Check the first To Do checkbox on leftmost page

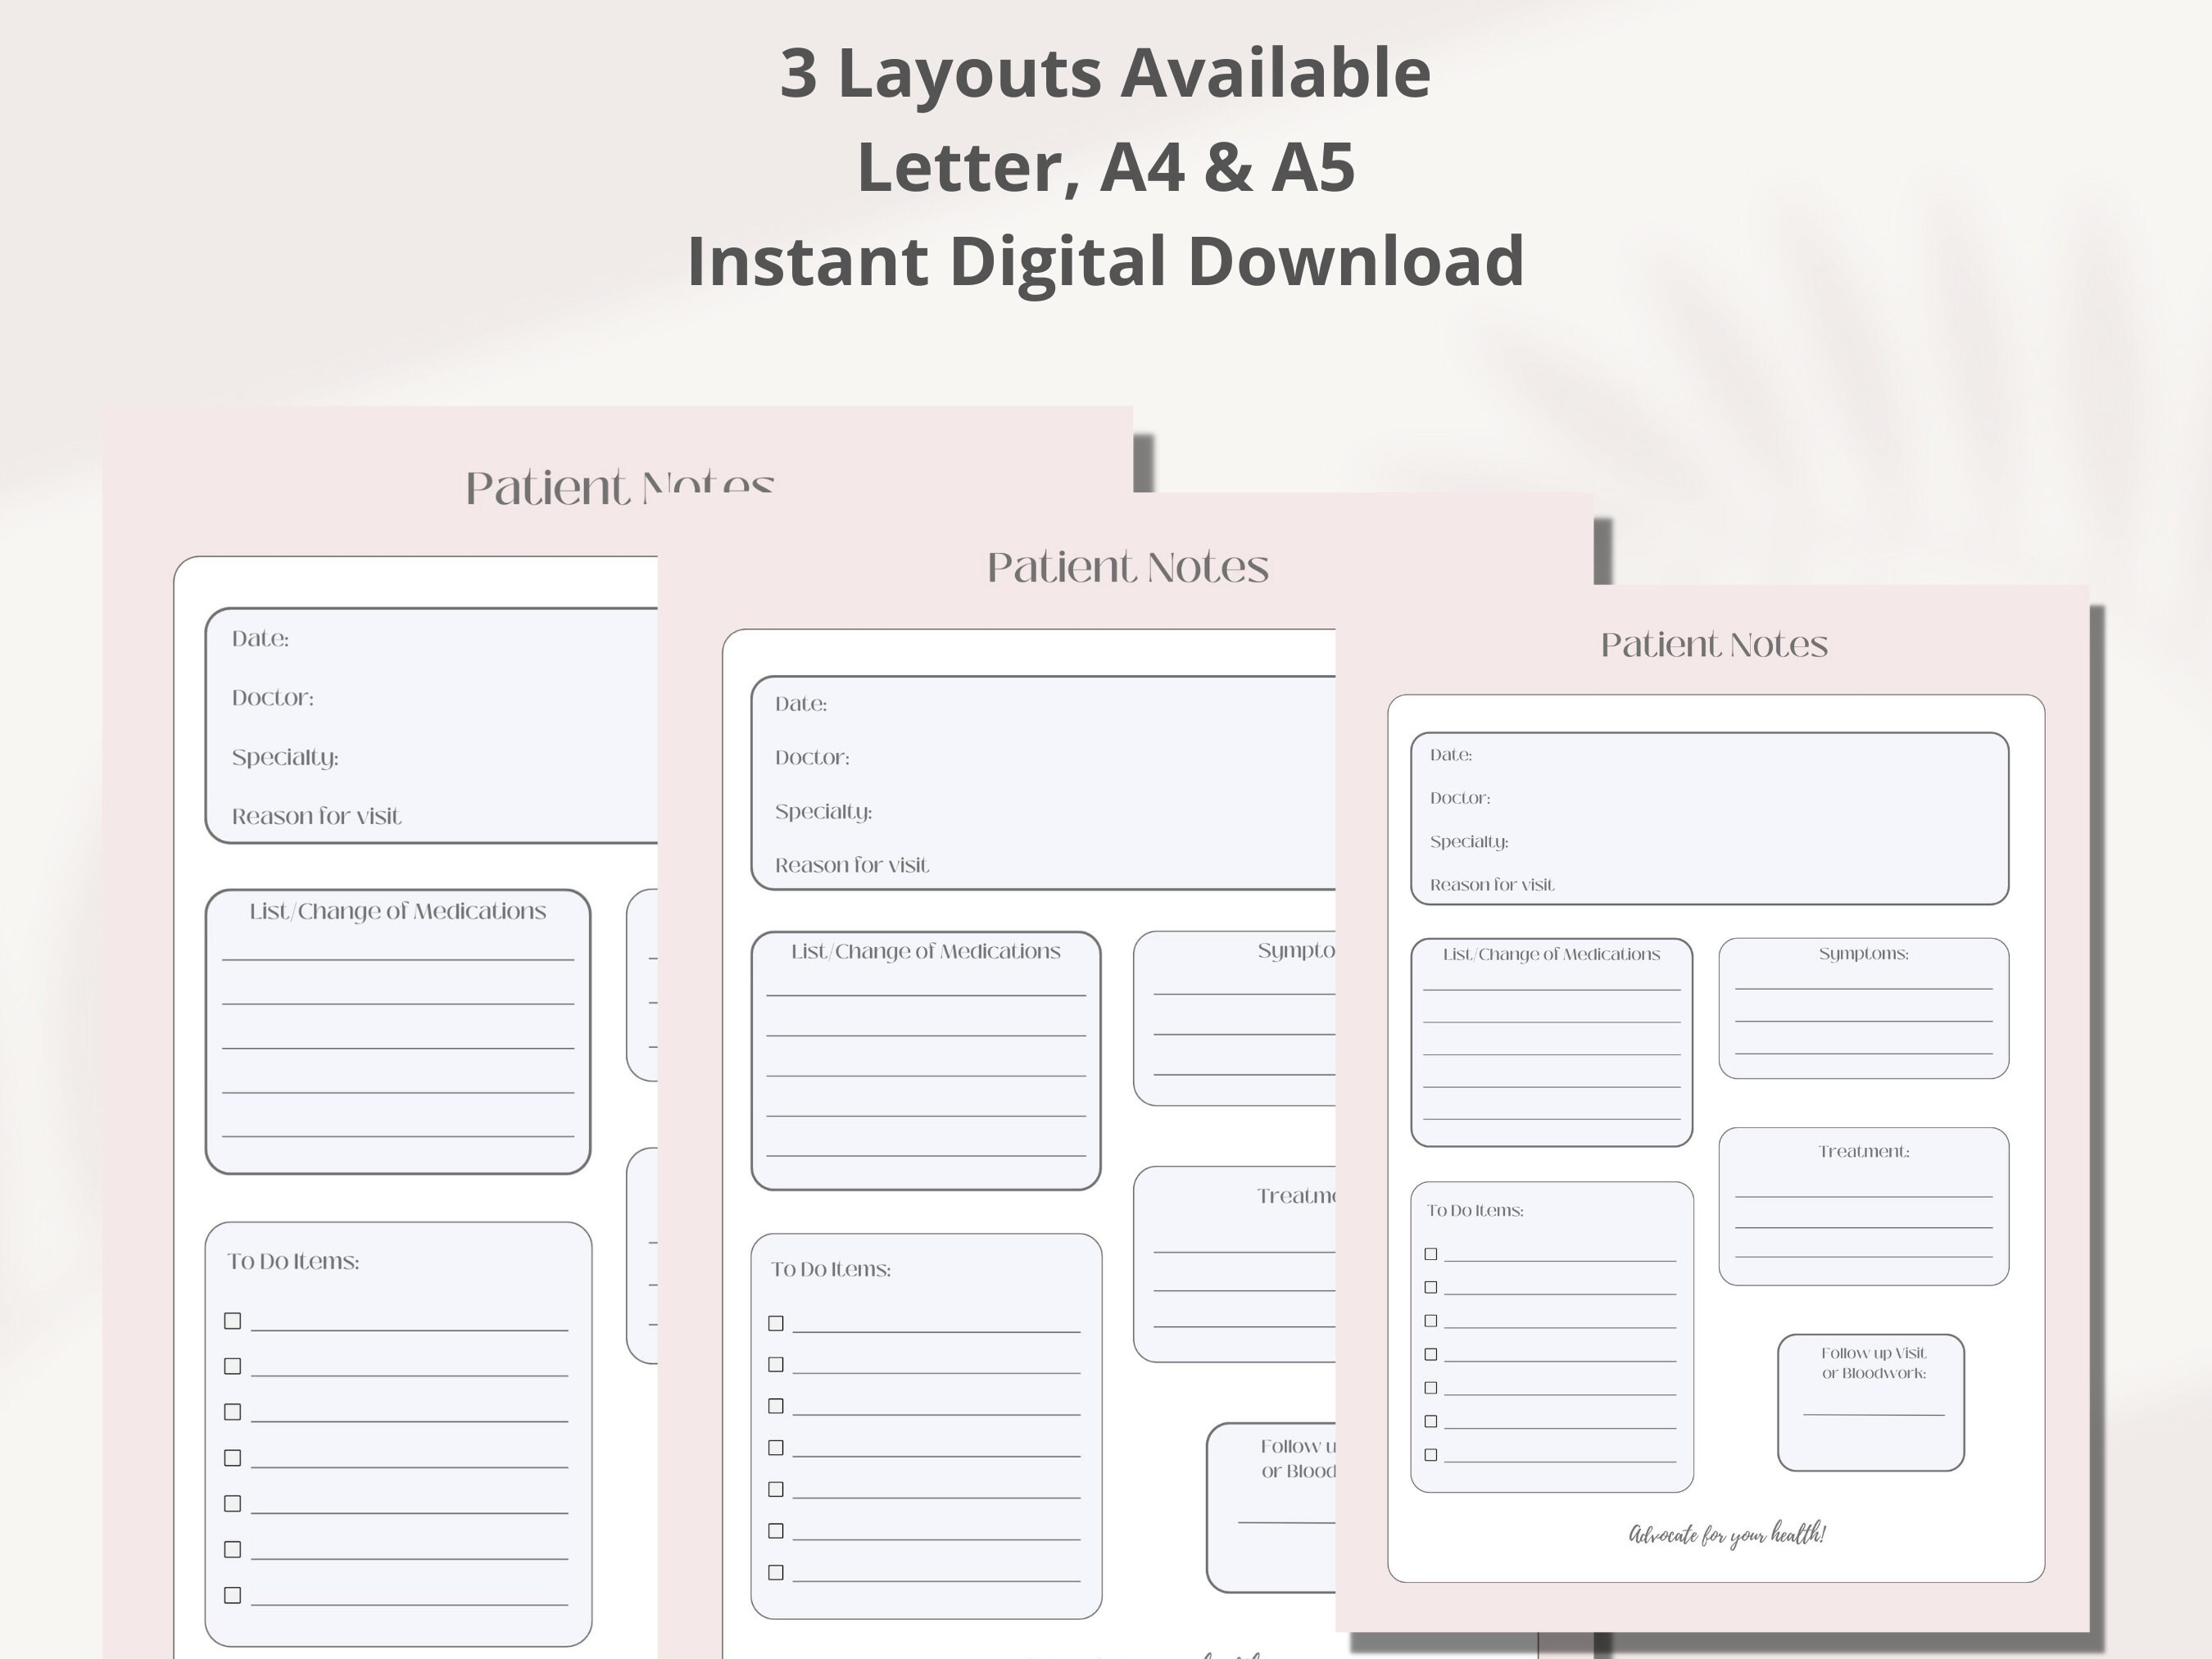click(234, 1321)
